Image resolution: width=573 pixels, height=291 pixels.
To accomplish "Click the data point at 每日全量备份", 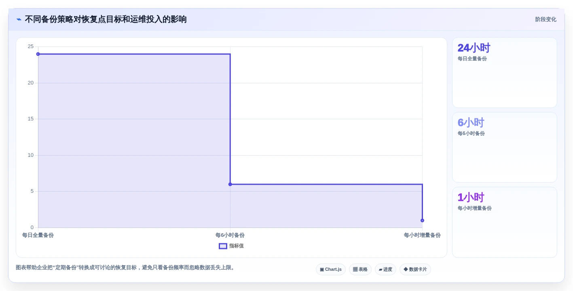I will 38,54.
